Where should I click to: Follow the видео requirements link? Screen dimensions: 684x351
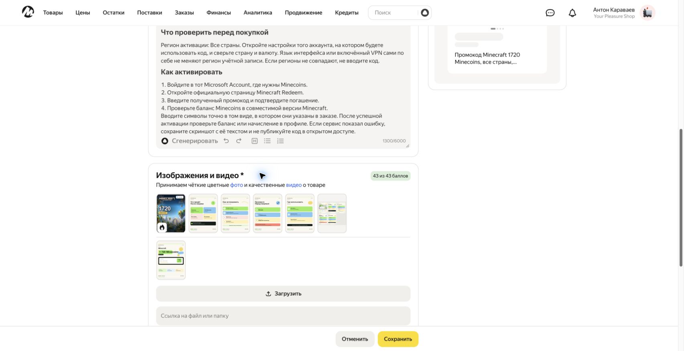click(x=294, y=185)
